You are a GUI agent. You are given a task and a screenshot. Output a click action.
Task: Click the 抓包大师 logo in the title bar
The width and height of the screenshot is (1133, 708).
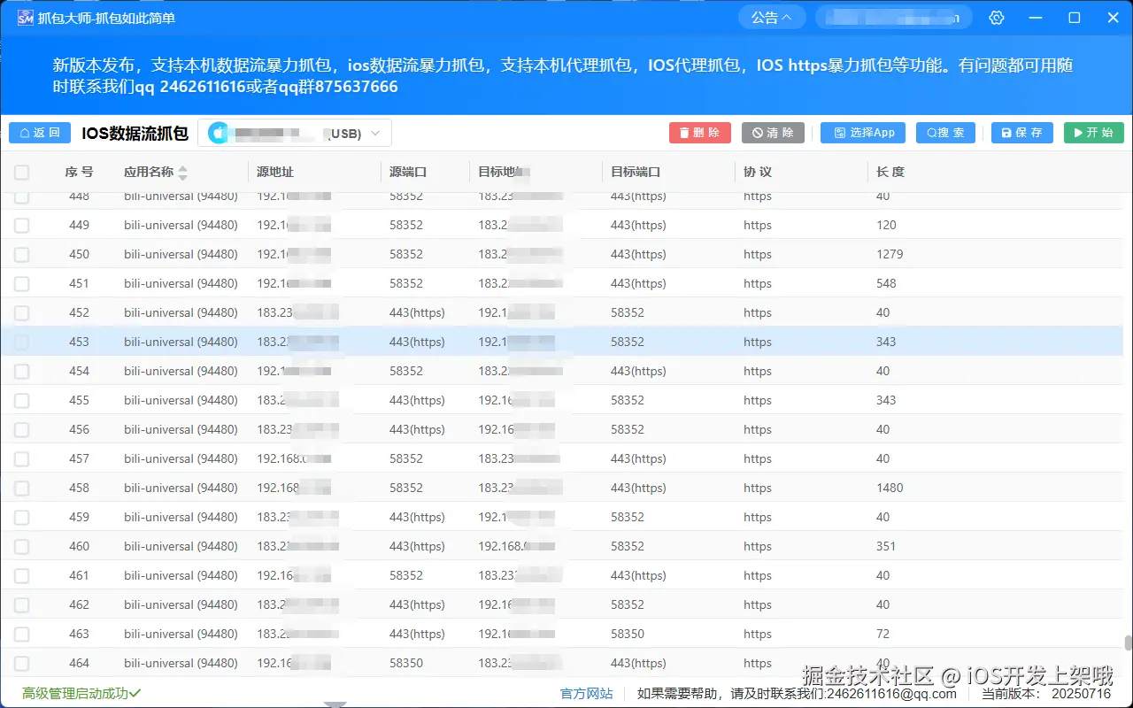[25, 17]
